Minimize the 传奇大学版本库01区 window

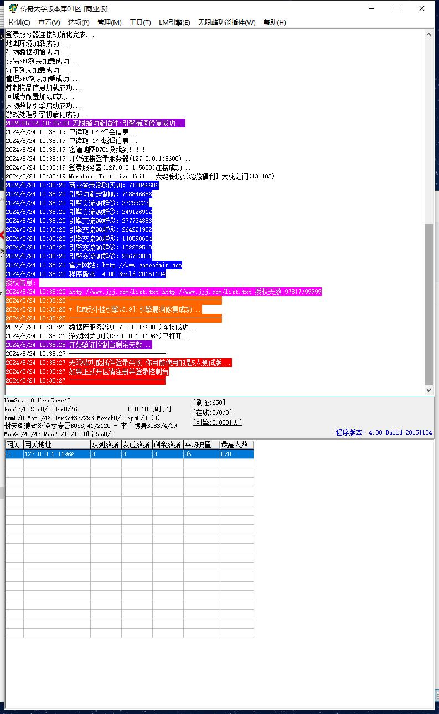(x=370, y=8)
